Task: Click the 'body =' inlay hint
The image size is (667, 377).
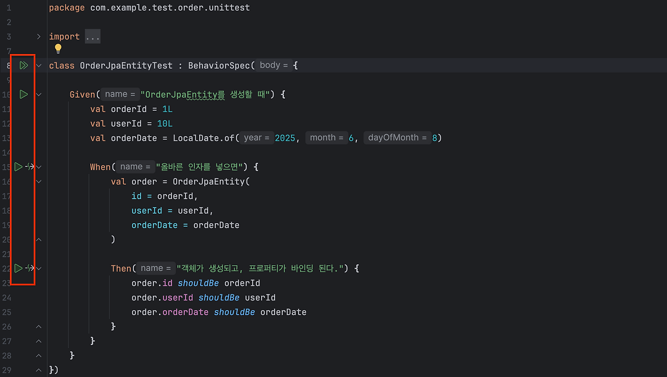Action: point(274,66)
